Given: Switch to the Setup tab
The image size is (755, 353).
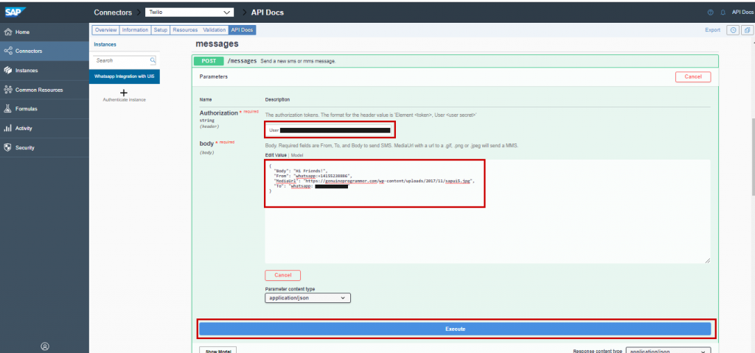Looking at the screenshot, I should coord(160,29).
